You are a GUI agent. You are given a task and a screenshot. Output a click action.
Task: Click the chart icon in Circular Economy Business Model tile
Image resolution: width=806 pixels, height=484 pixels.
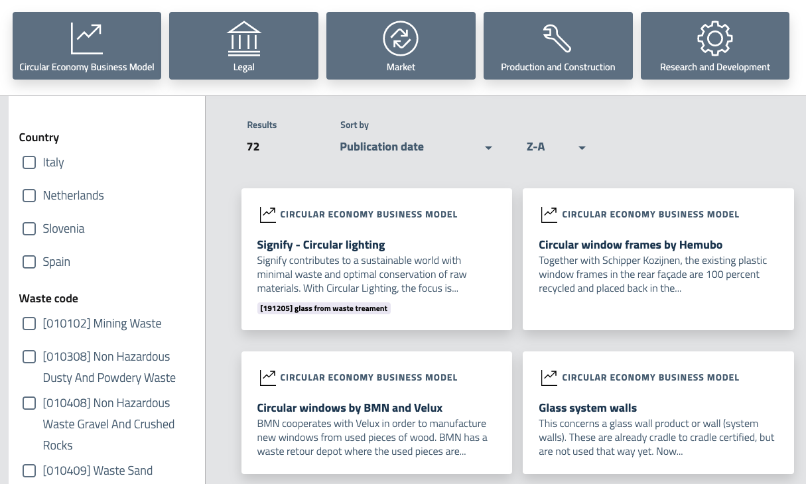tap(86, 38)
